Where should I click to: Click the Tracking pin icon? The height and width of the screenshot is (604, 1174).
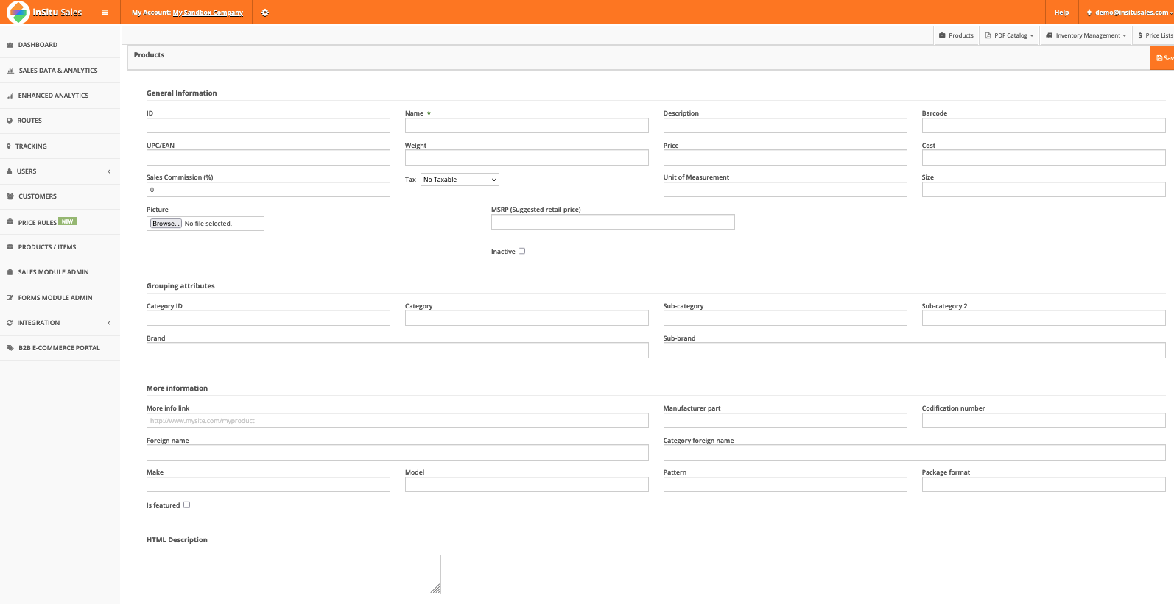tap(9, 146)
